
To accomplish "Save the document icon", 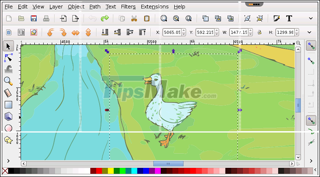I will point(33,19).
